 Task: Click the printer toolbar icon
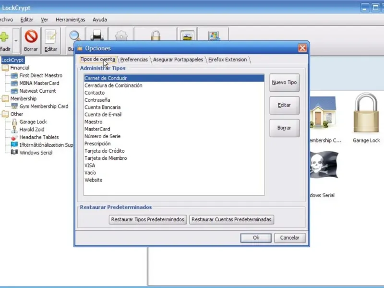[97, 35]
